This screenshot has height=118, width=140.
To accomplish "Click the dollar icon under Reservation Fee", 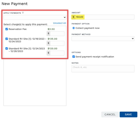I will 48,33.
